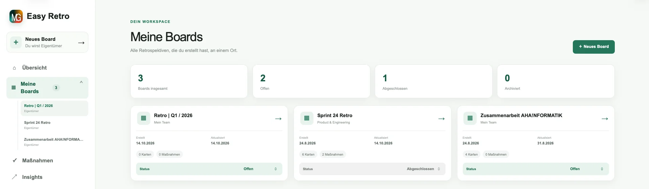649x189 pixels.
Task: Open the Status dropdown of Sprint 24 Retro
Action: click(372, 169)
